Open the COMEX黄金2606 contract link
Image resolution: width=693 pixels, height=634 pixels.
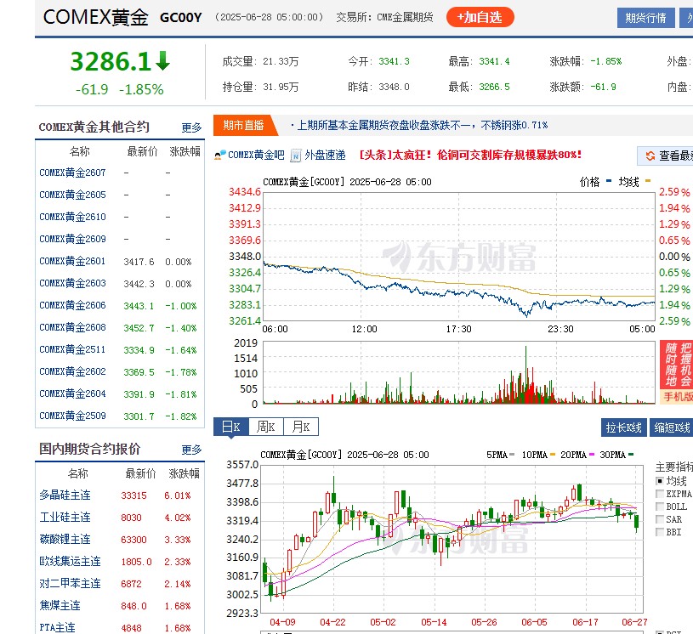point(72,305)
